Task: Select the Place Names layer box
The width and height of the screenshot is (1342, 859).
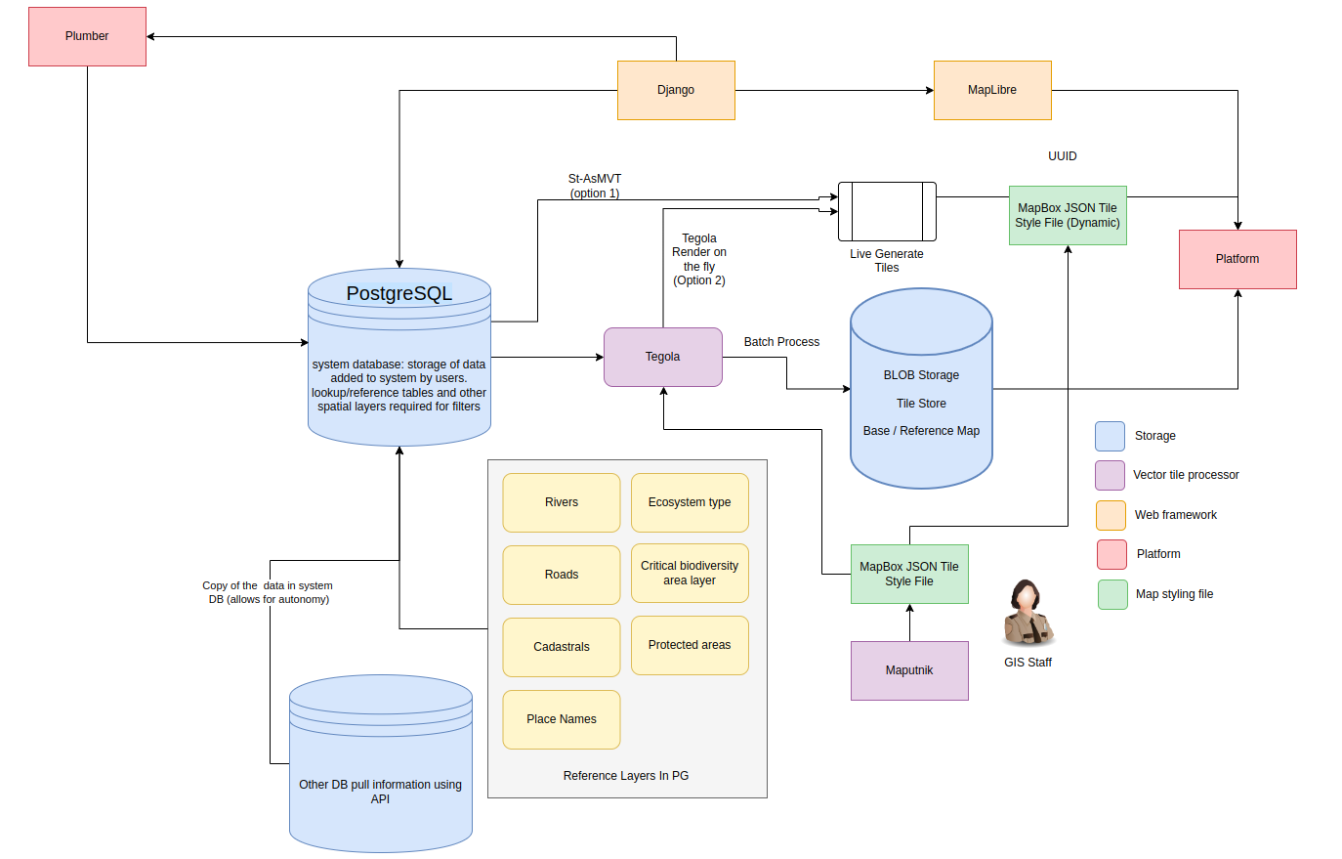Action: (x=562, y=719)
